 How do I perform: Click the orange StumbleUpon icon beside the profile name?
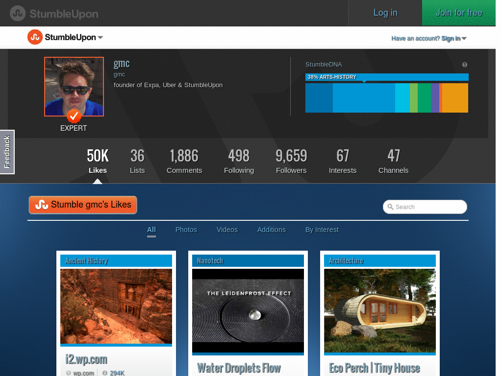pyautogui.click(x=35, y=37)
